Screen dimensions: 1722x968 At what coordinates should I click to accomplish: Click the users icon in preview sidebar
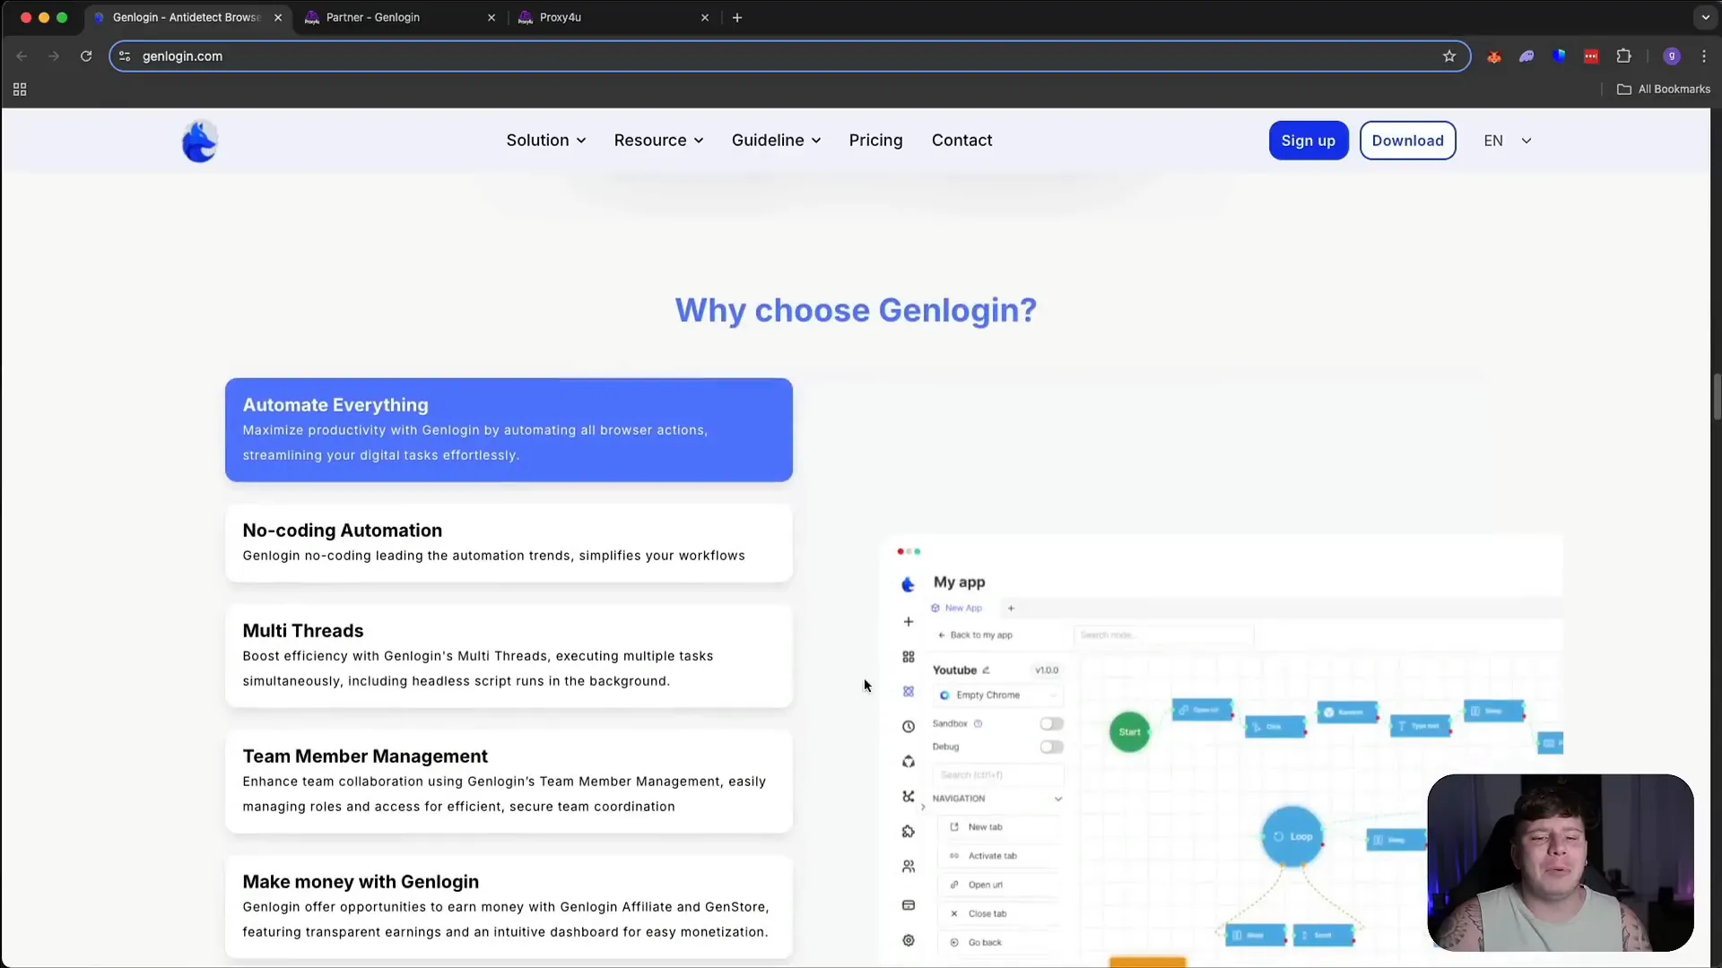point(909,867)
